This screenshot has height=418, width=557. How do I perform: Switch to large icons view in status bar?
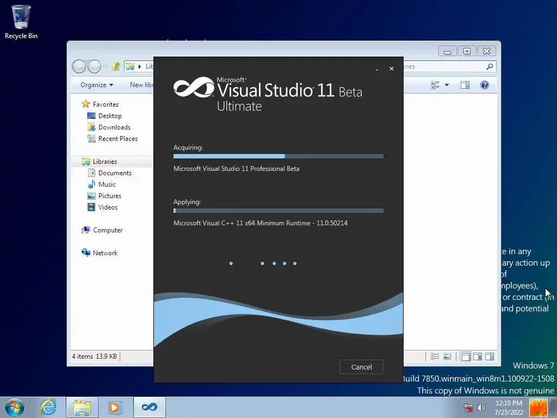click(x=447, y=356)
